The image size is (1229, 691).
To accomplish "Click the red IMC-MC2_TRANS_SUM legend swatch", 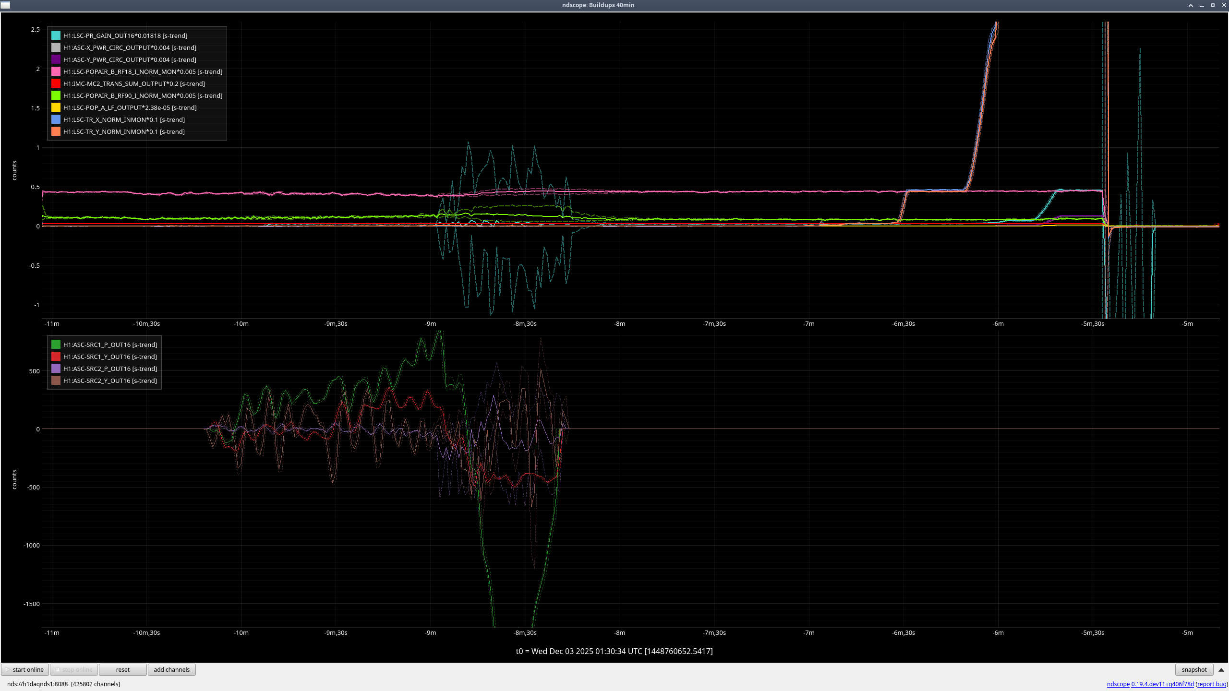I will [x=56, y=83].
